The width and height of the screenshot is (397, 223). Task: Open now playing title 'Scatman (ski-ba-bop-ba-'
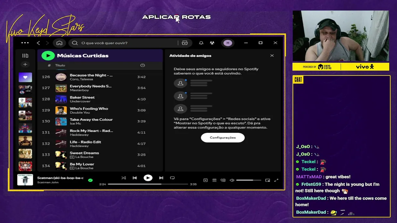click(x=60, y=178)
